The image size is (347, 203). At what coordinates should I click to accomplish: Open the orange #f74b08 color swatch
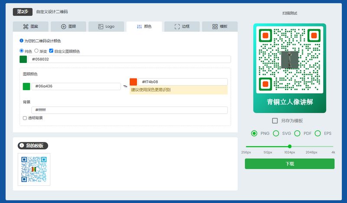click(133, 82)
